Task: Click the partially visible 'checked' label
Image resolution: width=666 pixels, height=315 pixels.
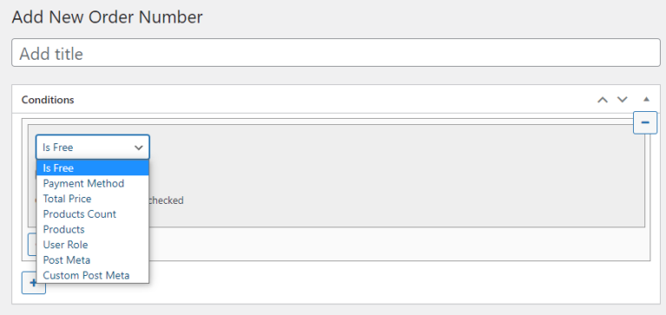Action: [166, 200]
